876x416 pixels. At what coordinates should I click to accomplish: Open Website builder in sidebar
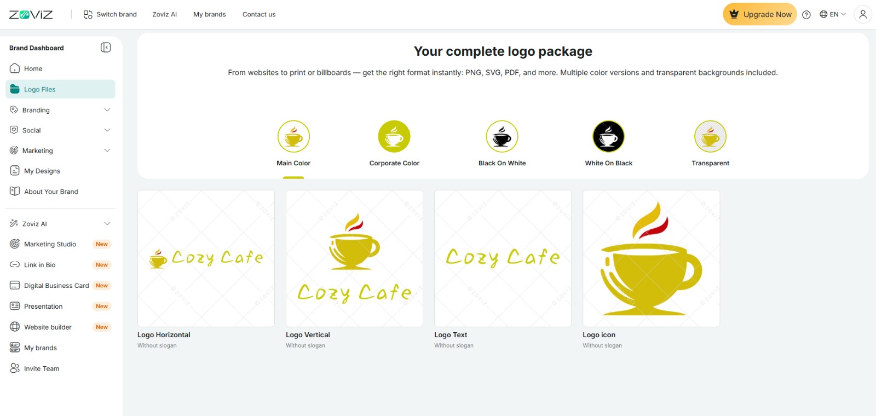tap(48, 327)
